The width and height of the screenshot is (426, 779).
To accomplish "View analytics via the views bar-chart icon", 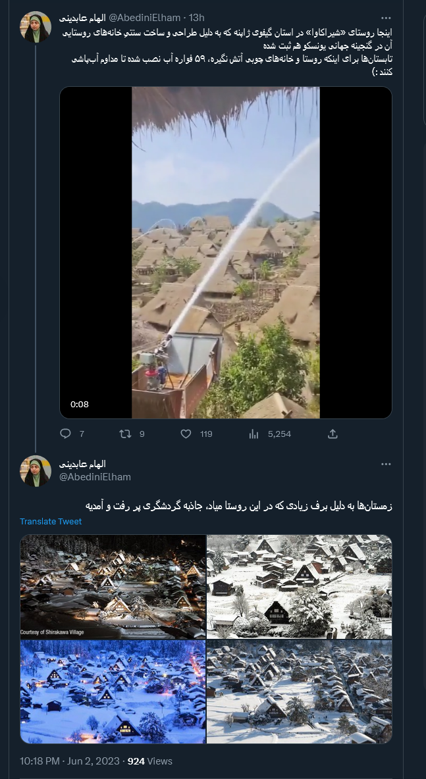I will (x=253, y=434).
